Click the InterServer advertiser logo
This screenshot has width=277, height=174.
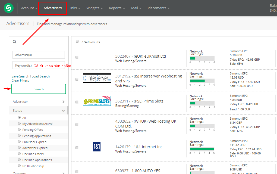tap(97, 78)
